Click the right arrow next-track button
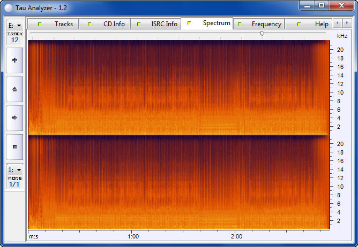The height and width of the screenshot is (247, 358). click(14, 117)
